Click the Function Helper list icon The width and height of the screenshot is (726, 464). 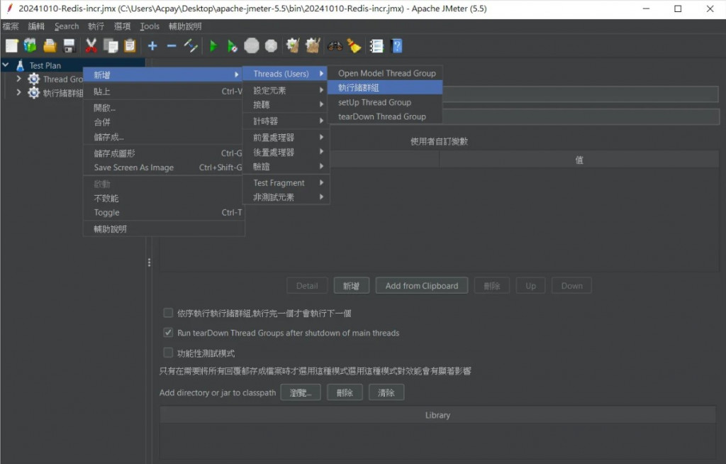[376, 46]
